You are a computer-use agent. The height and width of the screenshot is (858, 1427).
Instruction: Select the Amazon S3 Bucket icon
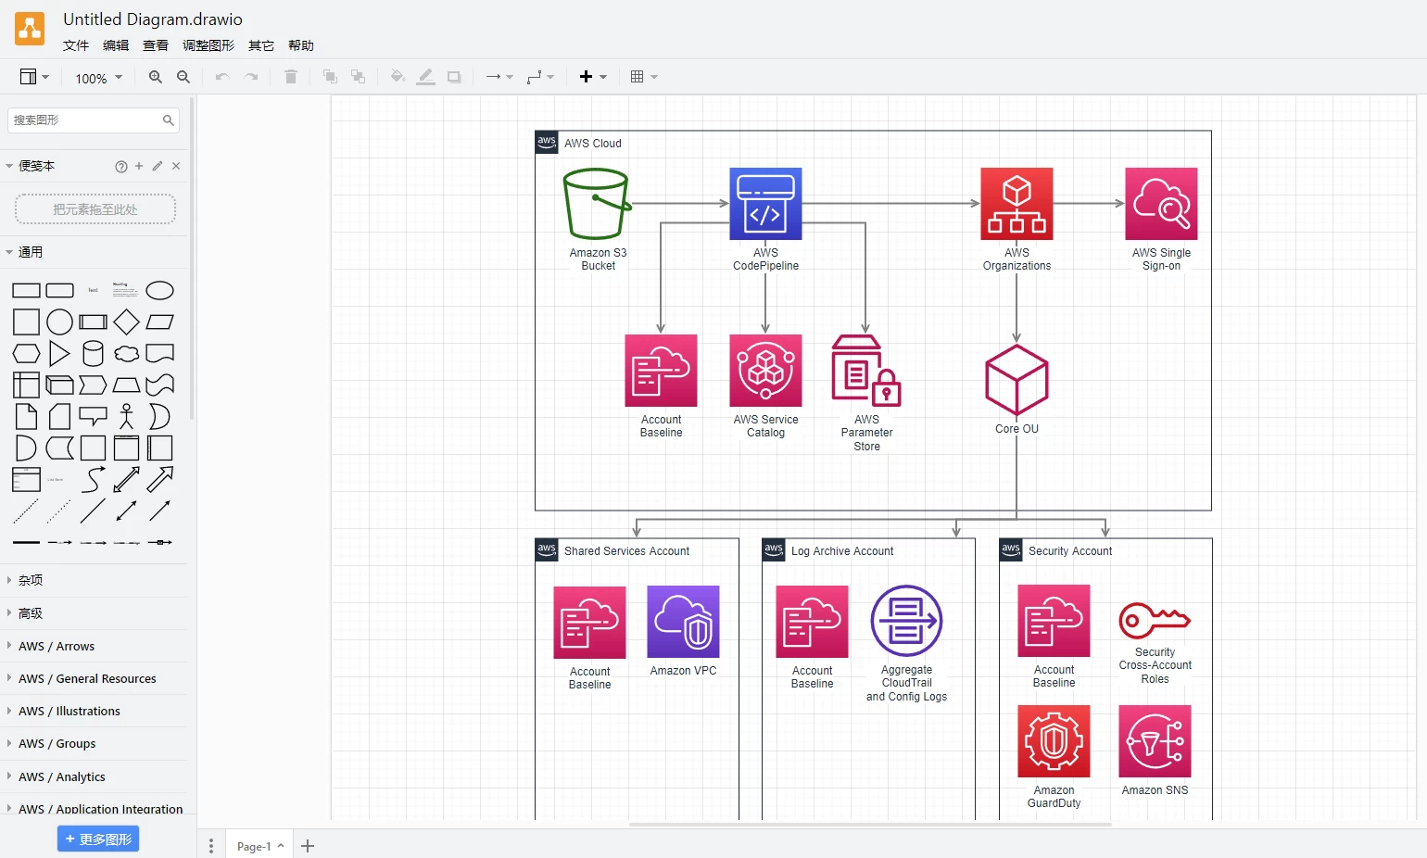[x=598, y=204]
